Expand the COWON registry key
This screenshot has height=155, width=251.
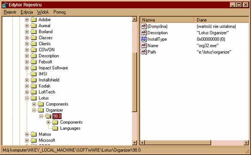tap(27, 50)
